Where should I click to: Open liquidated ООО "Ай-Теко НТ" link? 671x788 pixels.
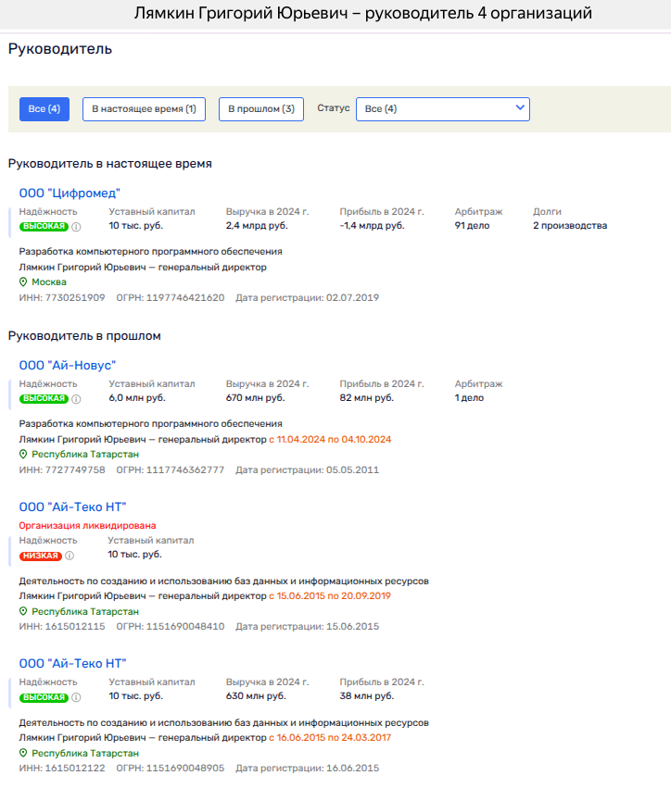click(x=72, y=507)
